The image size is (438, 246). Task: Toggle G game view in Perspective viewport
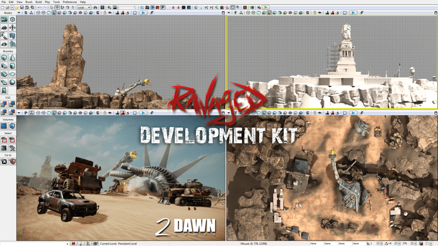[98, 113]
